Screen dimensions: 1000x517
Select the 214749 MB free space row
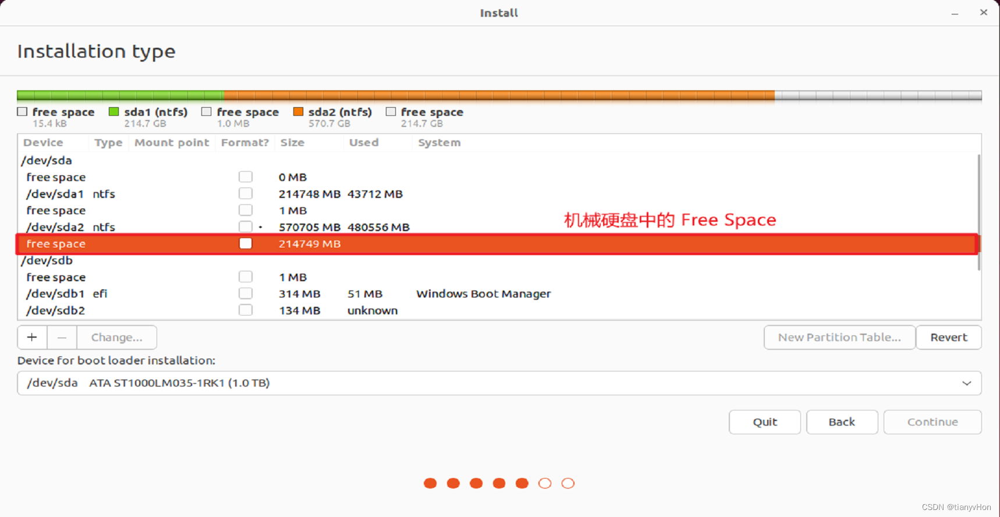click(x=498, y=244)
